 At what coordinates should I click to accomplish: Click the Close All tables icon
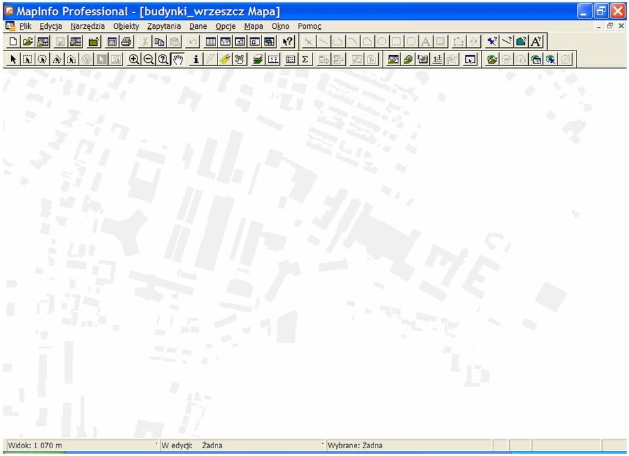tap(94, 41)
